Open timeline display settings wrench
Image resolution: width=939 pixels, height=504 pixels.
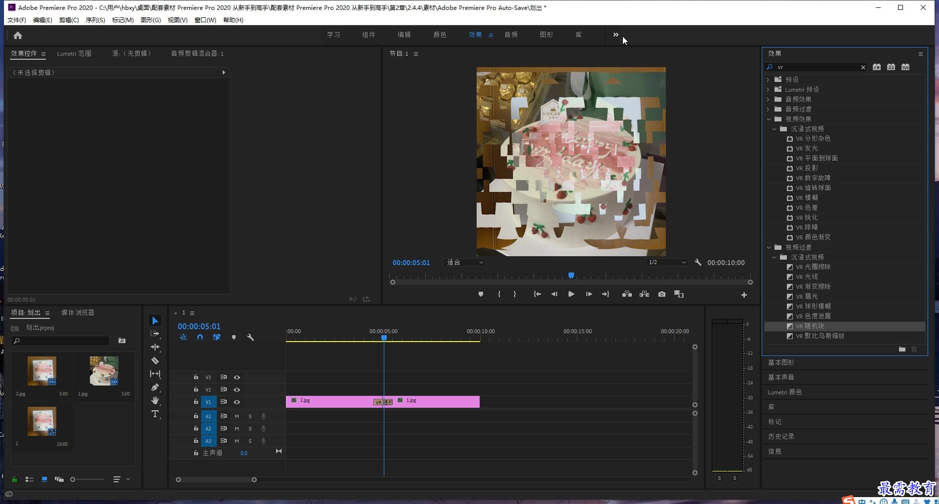tap(250, 337)
